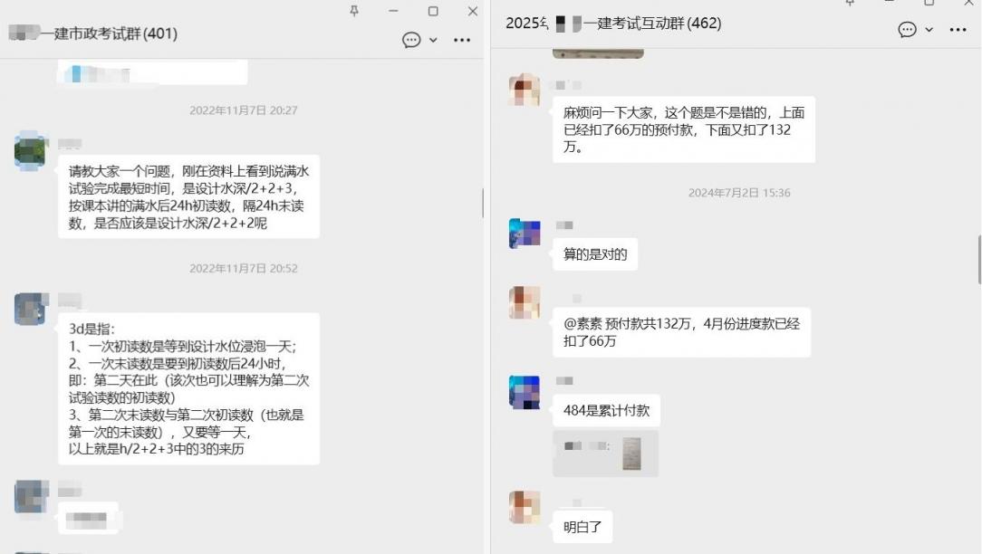Expand dropdown arrow beside right chat bubble icon
Screen dimensions: 982x554
[x=929, y=30]
